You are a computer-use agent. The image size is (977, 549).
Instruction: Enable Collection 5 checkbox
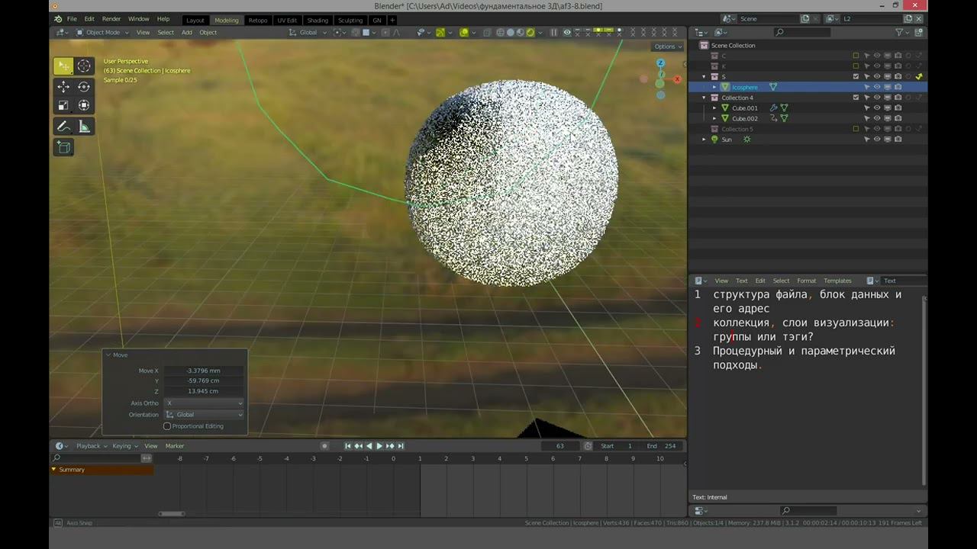click(x=856, y=129)
